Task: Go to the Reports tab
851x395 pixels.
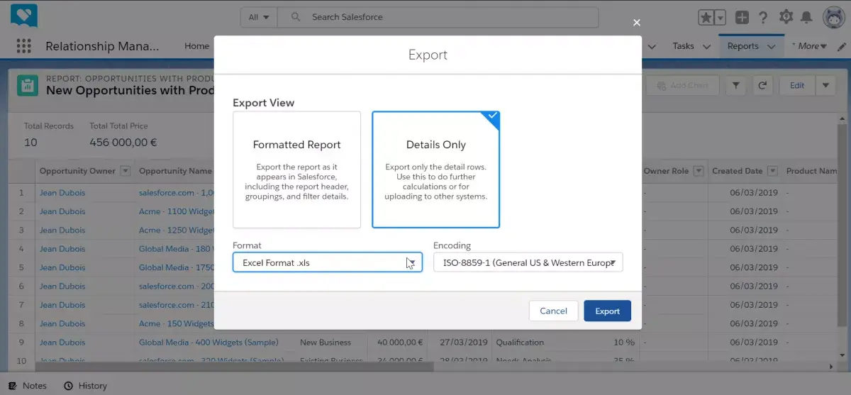Action: [x=743, y=46]
